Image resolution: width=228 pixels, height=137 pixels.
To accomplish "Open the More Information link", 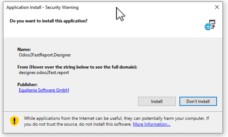I will pyautogui.click(x=152, y=124).
